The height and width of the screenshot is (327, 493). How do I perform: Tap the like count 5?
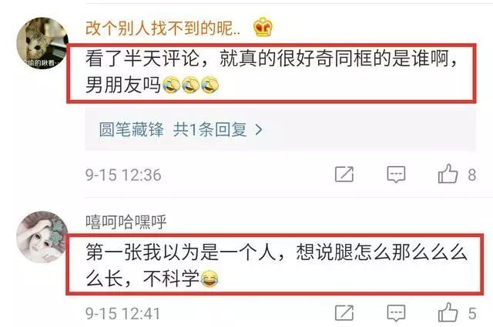[x=472, y=314]
